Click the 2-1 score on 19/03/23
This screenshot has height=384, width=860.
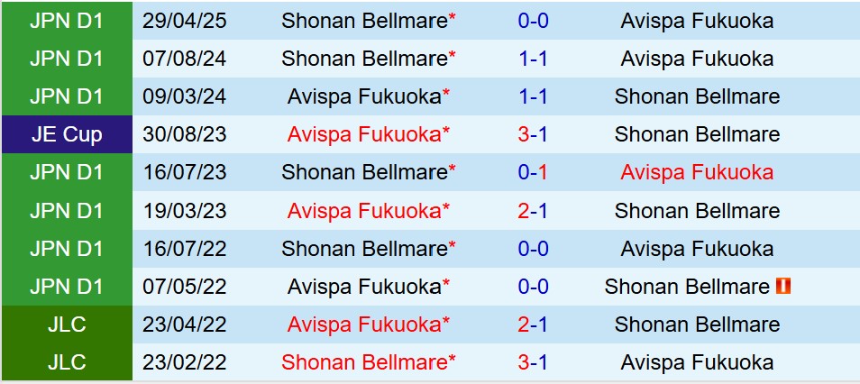(x=535, y=210)
